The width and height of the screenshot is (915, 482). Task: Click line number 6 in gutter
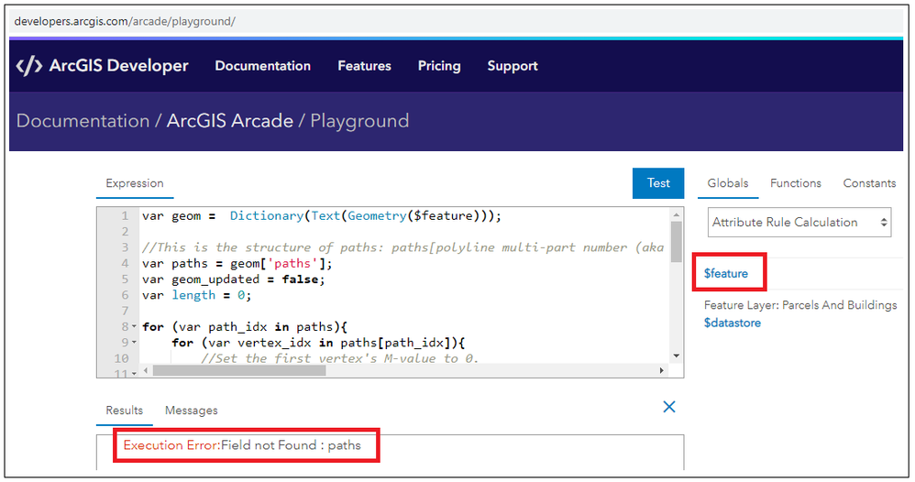pyautogui.click(x=125, y=295)
